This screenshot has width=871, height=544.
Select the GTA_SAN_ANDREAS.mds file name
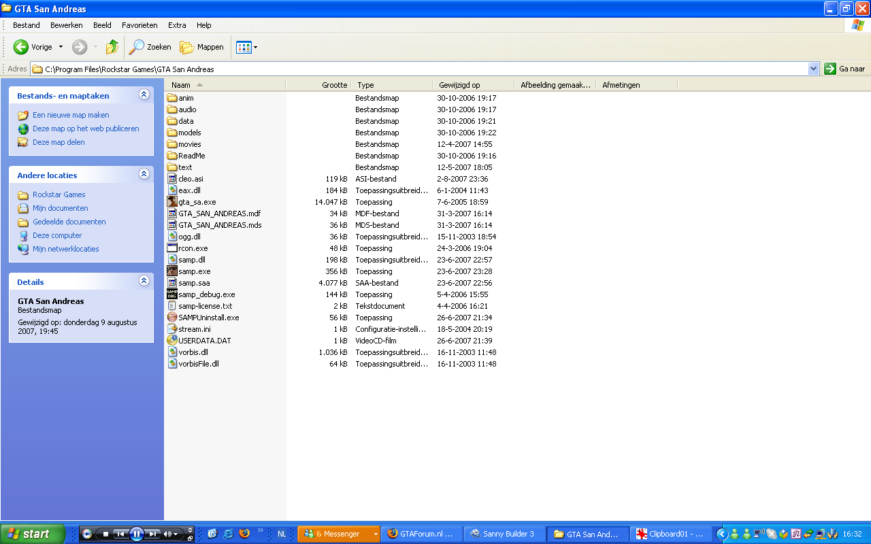(220, 225)
